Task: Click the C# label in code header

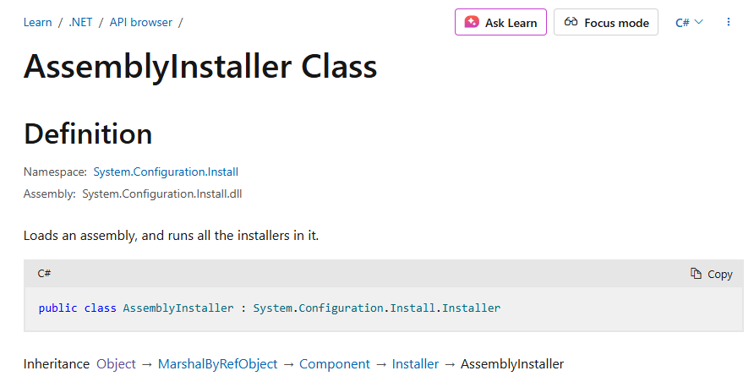Action: pyautogui.click(x=45, y=274)
